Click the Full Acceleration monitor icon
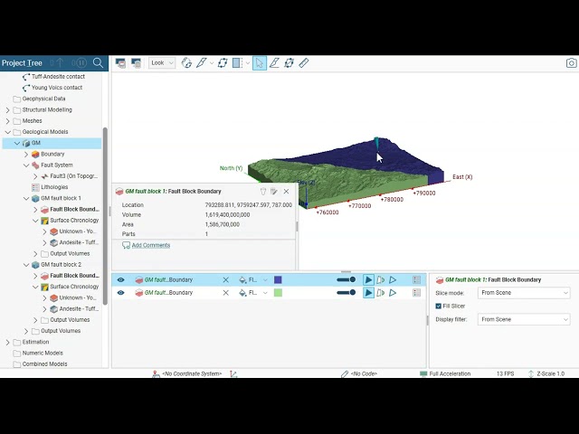 coord(423,373)
